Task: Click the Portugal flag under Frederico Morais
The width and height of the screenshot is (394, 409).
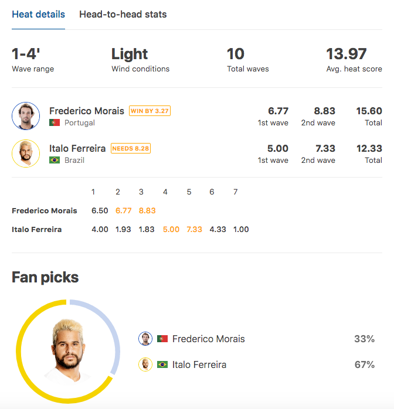Action: (55, 122)
